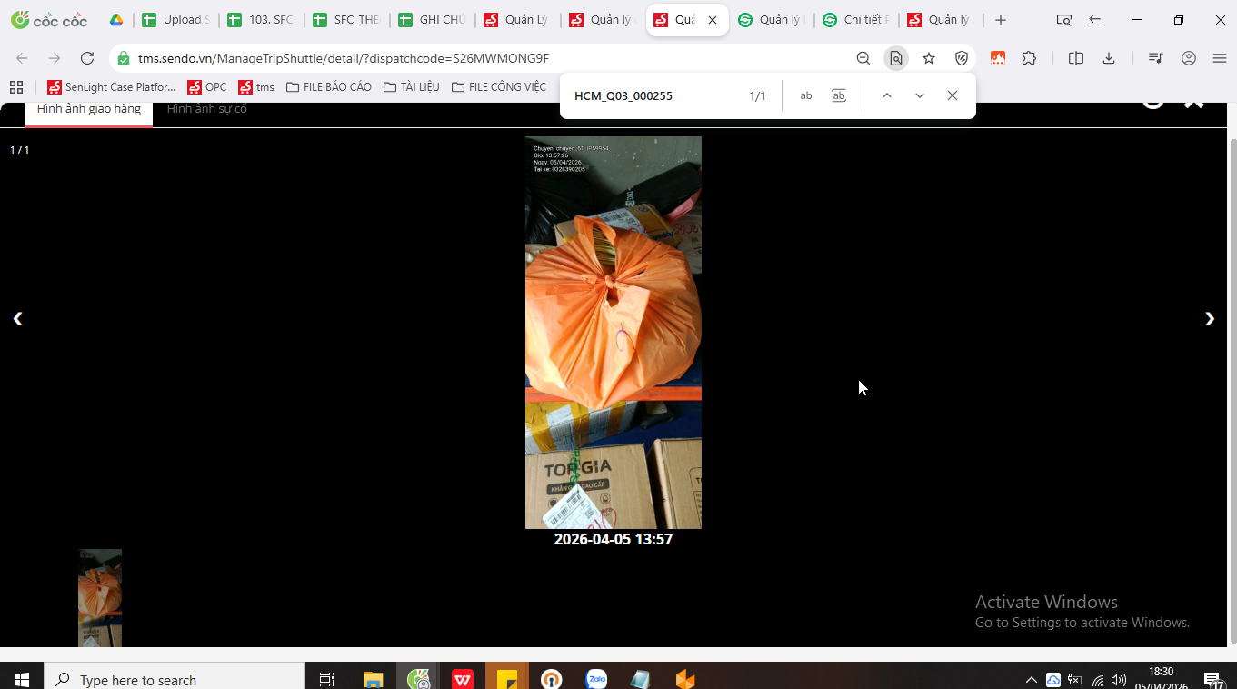Image resolution: width=1237 pixels, height=689 pixels.
Task: Open the tms bookmark
Action: pyautogui.click(x=256, y=87)
